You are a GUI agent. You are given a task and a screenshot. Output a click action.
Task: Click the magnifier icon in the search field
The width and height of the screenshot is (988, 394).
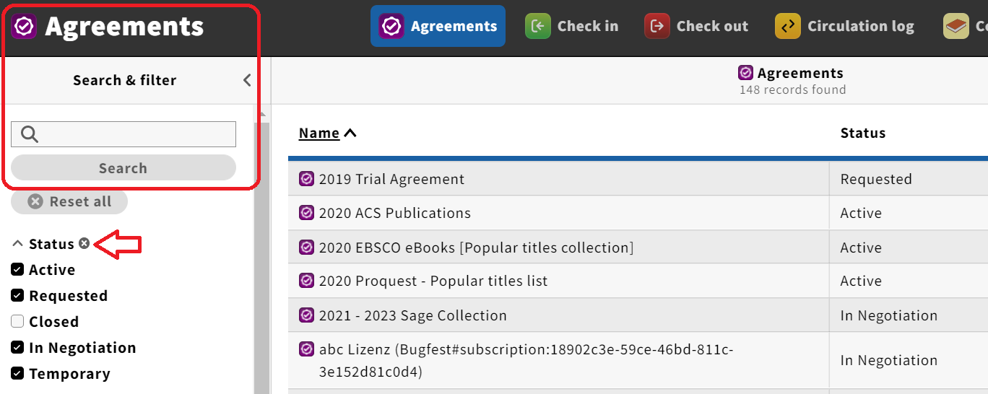pyautogui.click(x=30, y=134)
